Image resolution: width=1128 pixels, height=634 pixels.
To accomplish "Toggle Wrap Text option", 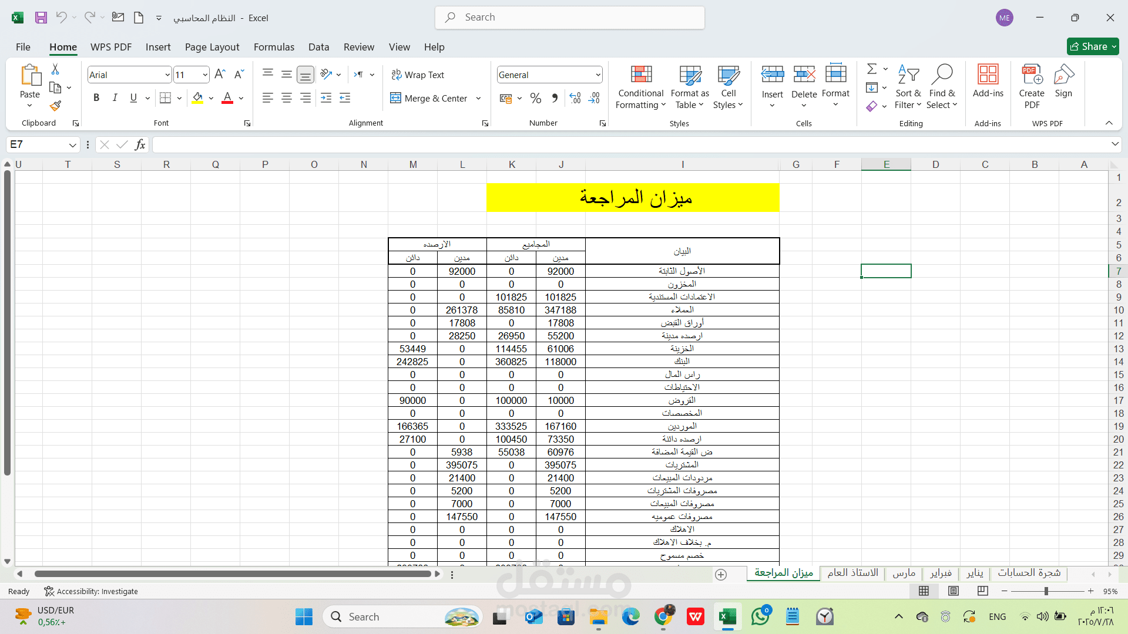I will (418, 75).
